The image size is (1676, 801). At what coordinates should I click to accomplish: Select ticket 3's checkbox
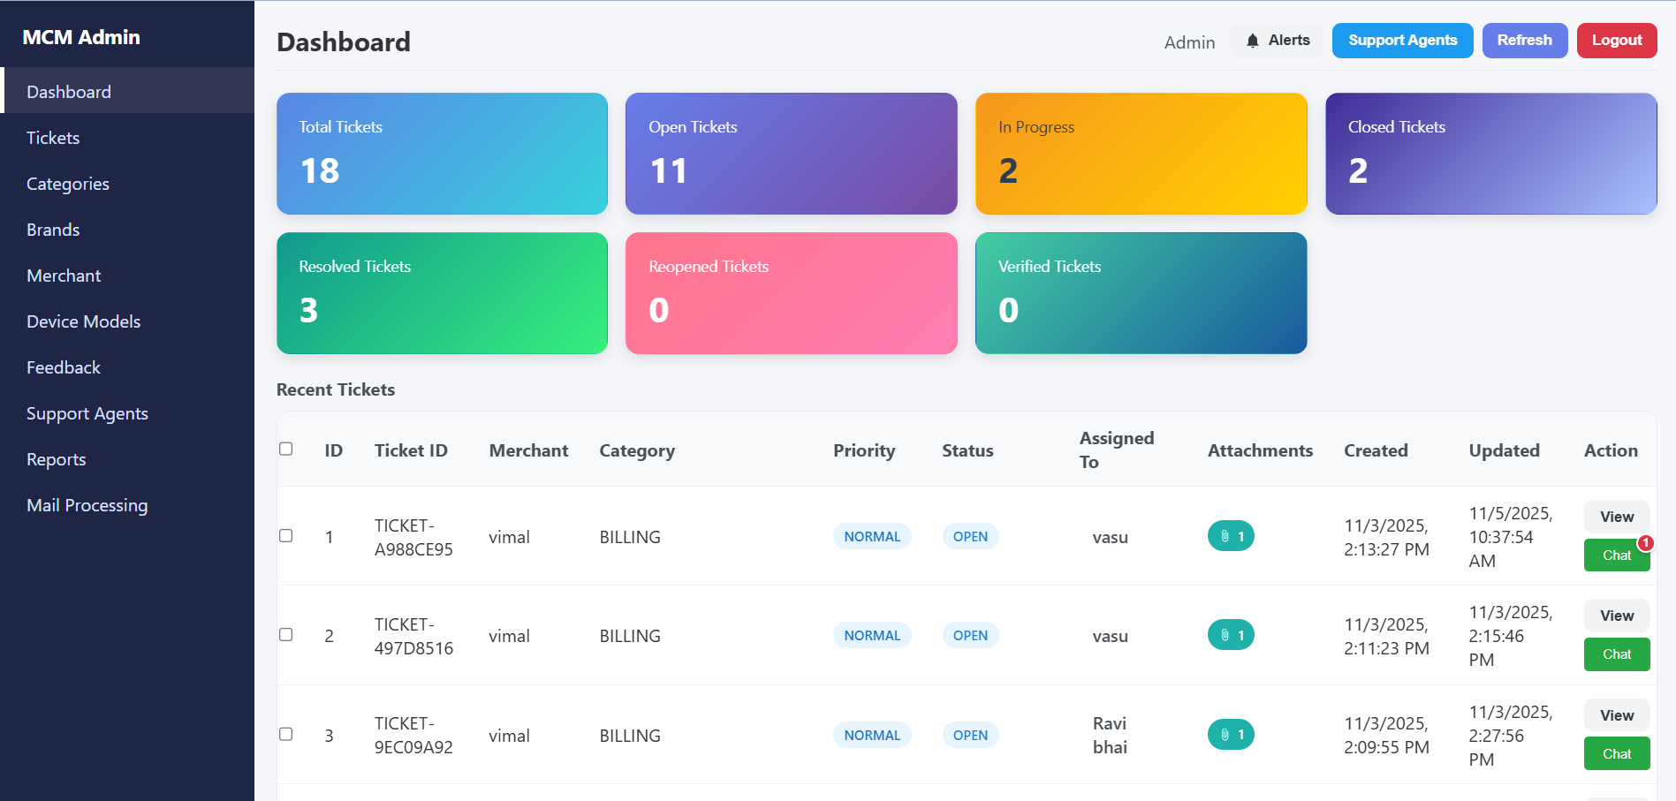pos(285,734)
